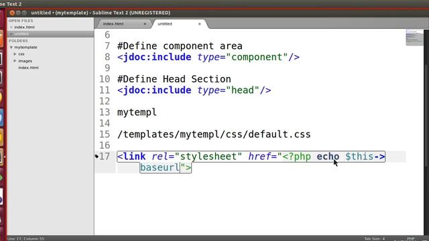Click the '#Define Head Section' line

[x=174, y=79]
